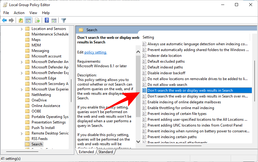Viewport: 258px width, 162px height.
Task: Go up one level with folder icon
Action: [x=21, y=20]
